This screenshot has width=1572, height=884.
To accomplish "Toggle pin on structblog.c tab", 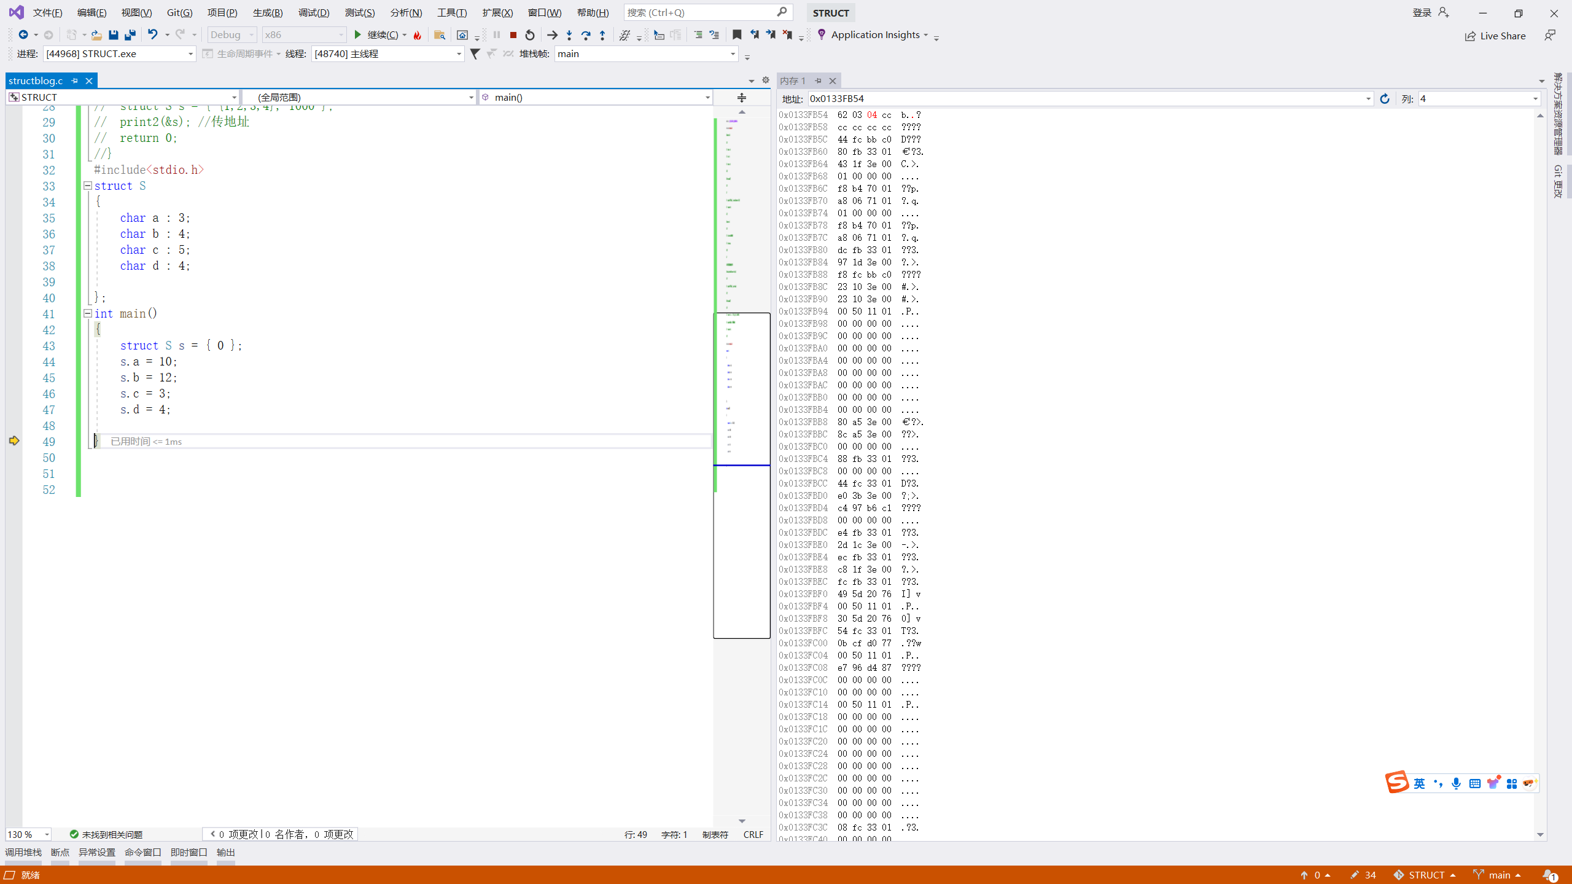I will 75,80.
